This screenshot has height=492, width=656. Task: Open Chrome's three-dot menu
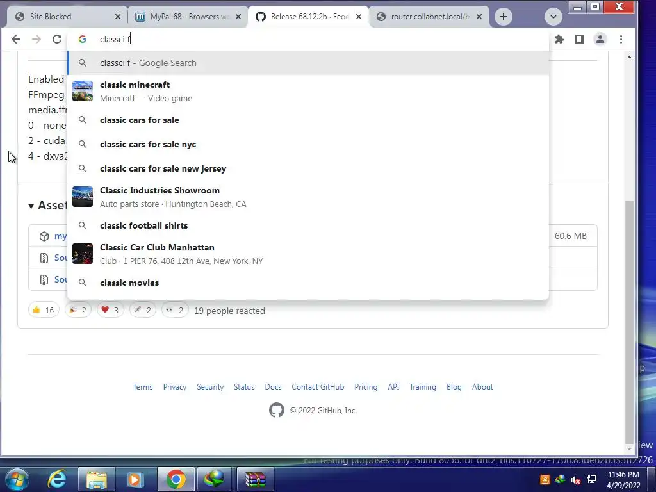tap(621, 39)
